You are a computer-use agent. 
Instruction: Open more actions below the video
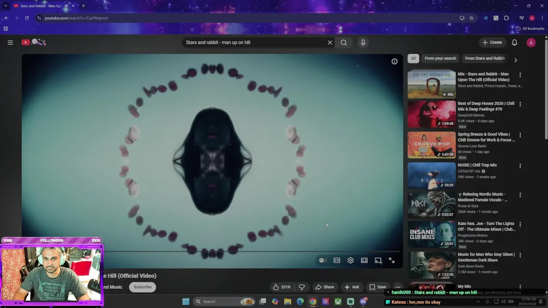398,287
